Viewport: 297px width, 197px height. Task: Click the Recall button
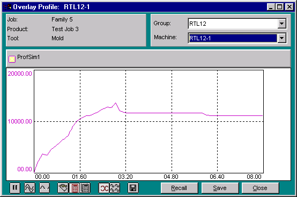coord(179,188)
